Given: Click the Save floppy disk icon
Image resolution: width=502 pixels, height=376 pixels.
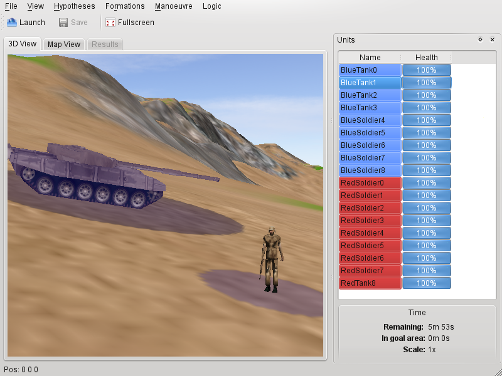Looking at the screenshot, I should tap(63, 23).
